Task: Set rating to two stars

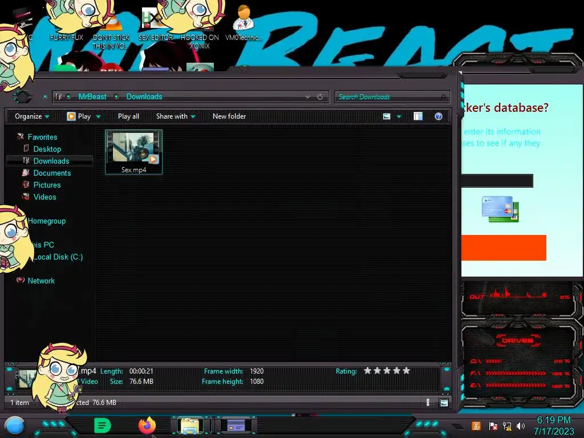Action: 378,371
